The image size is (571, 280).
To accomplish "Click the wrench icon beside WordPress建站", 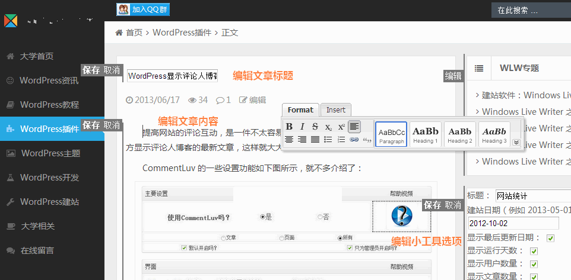I will tap(11, 202).
